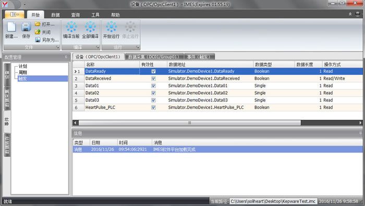Viewport: 365px width, 206px height.
Task: Click the round orb icon beside ribbon collapse
Action: [x=358, y=14]
